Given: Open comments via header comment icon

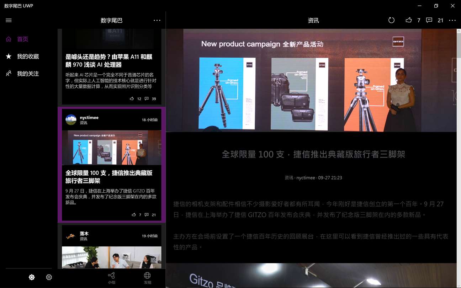Looking at the screenshot, I should click(x=429, y=20).
